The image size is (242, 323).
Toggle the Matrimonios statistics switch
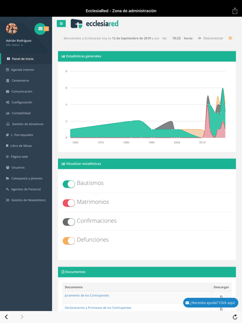(69, 203)
